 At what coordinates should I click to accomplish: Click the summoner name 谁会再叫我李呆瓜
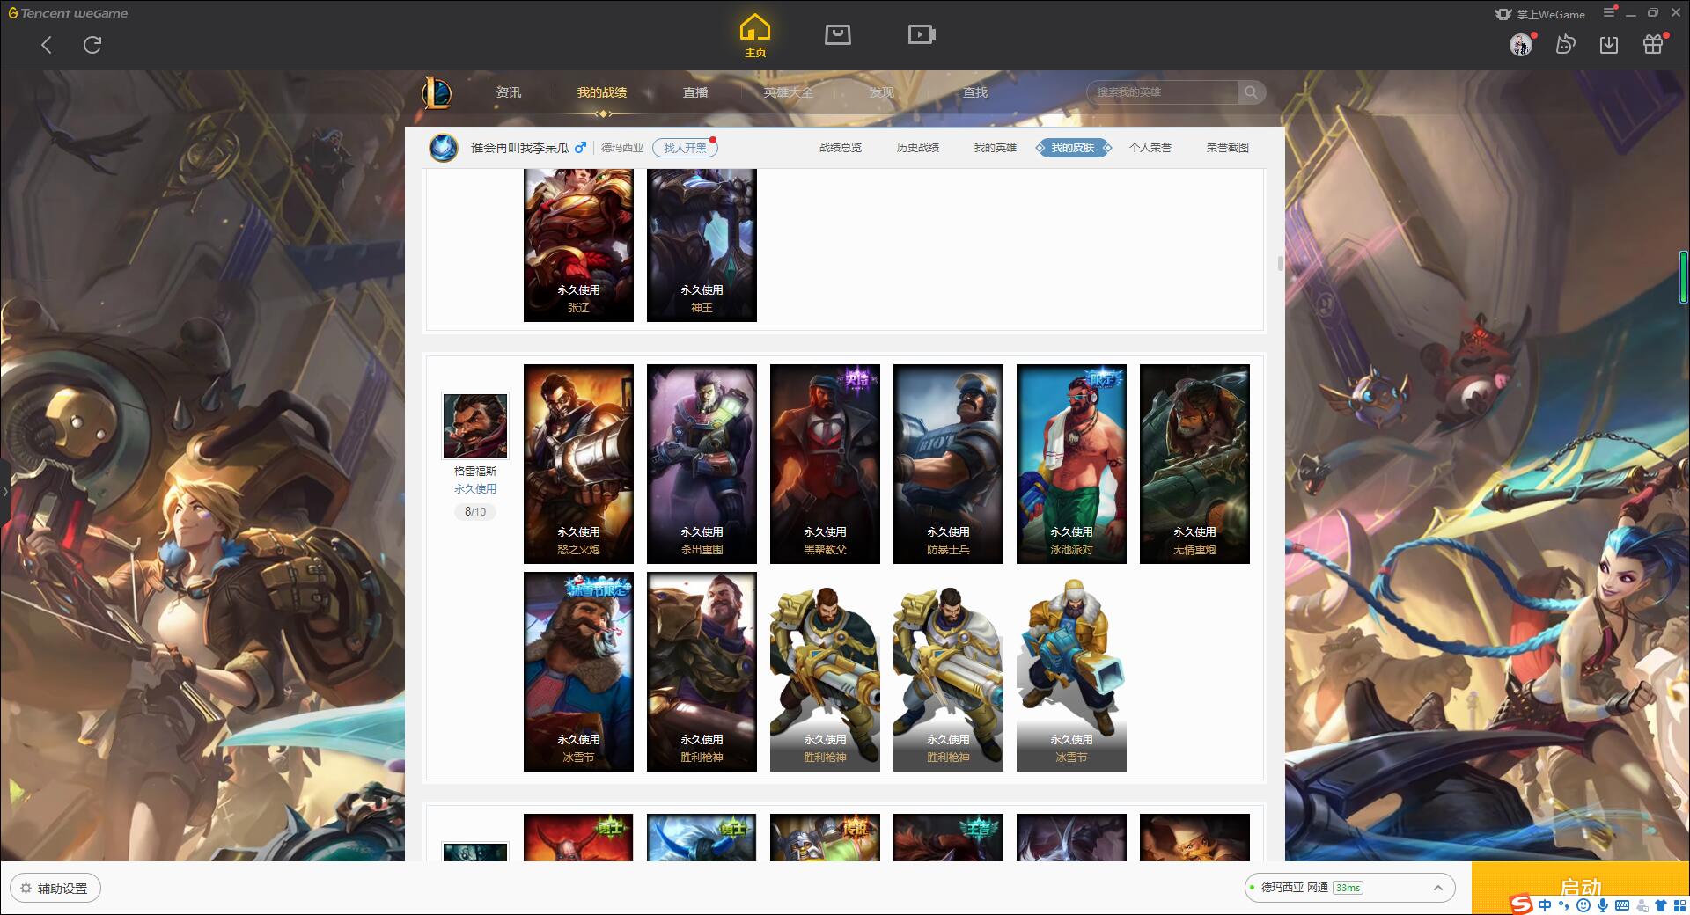click(520, 148)
